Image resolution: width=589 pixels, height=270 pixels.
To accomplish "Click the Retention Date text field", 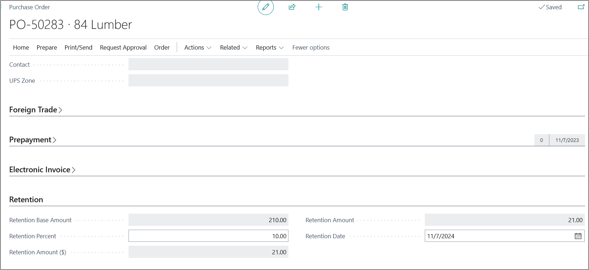I will 498,236.
